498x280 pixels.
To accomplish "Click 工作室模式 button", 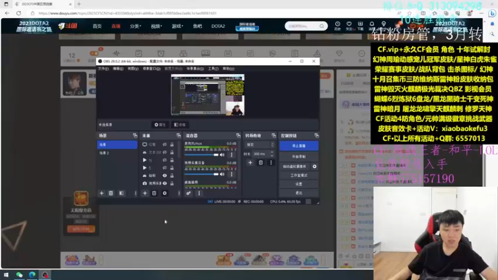I will click(299, 175).
